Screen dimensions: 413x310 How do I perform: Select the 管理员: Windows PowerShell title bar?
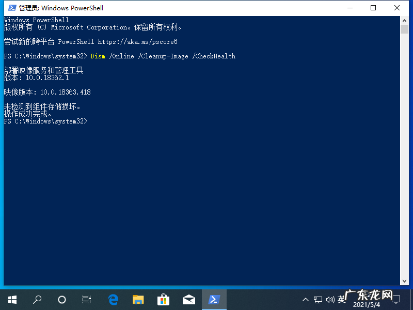pos(61,8)
